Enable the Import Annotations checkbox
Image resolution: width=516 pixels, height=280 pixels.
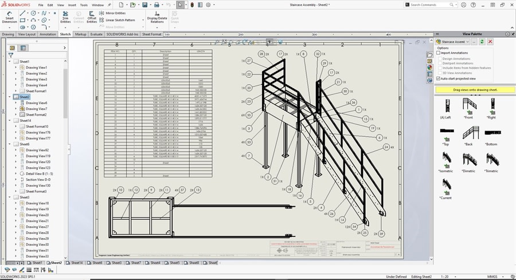[x=439, y=53]
